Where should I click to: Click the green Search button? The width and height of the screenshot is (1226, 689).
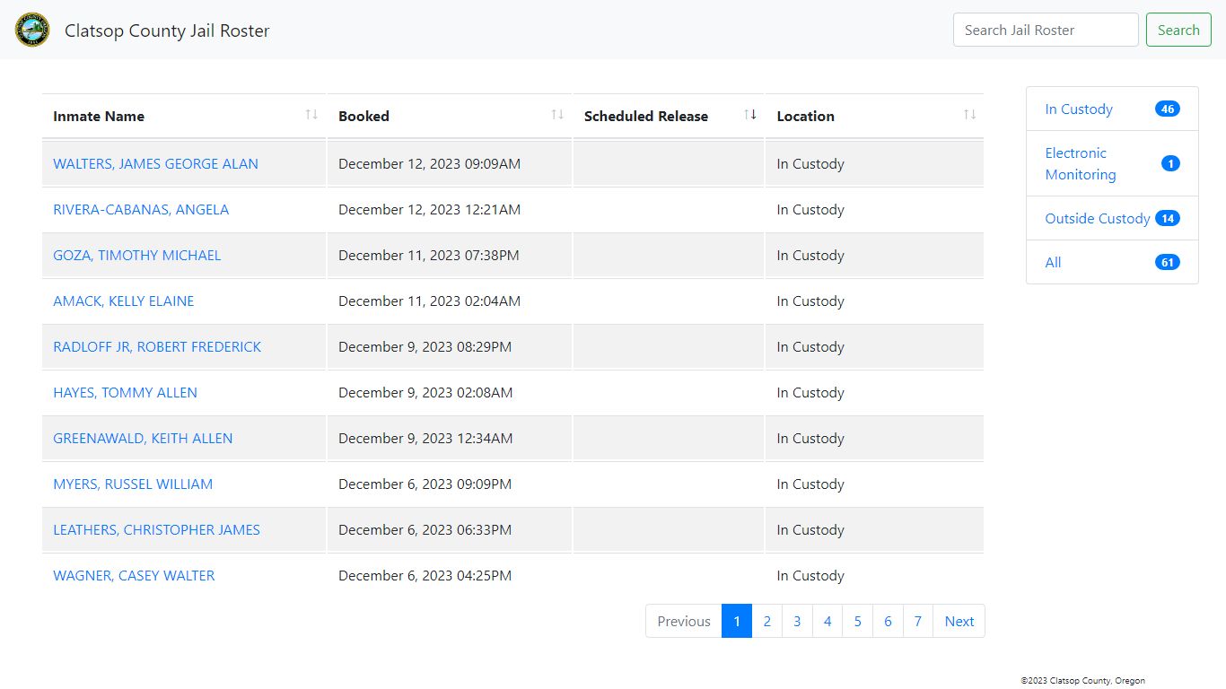[1178, 30]
